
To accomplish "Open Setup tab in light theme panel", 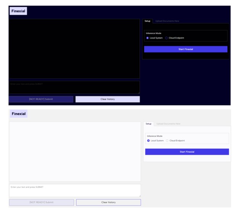I will (x=148, y=124).
